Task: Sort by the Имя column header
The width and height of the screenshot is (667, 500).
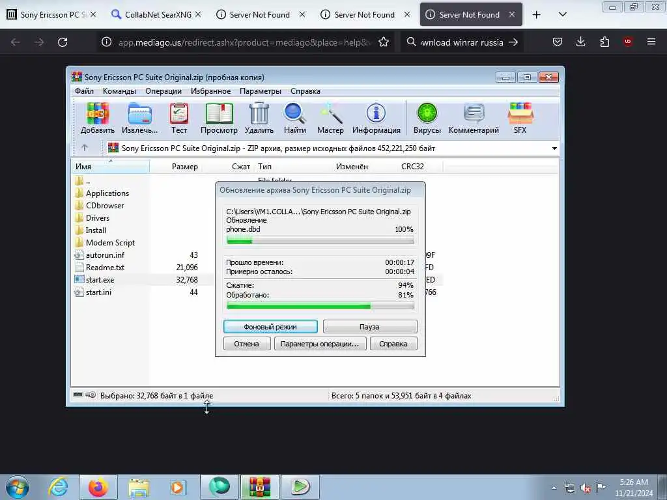Action: [110, 166]
